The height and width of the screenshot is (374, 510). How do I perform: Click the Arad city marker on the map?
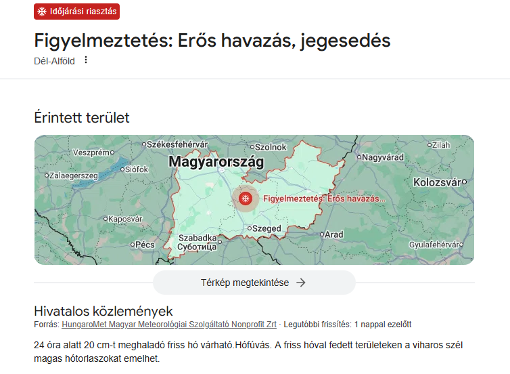pyautogui.click(x=321, y=234)
